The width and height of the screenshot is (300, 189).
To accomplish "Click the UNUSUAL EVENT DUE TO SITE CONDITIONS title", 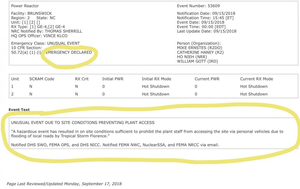I will 83,123.
